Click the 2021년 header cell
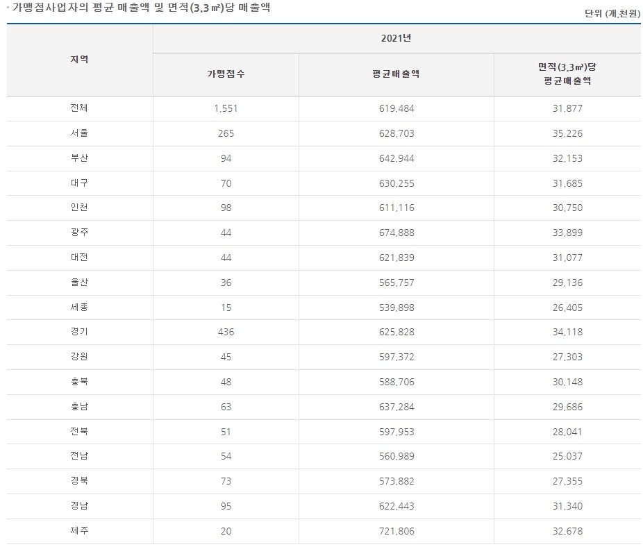Viewport: 643px width, 547px height. point(396,38)
